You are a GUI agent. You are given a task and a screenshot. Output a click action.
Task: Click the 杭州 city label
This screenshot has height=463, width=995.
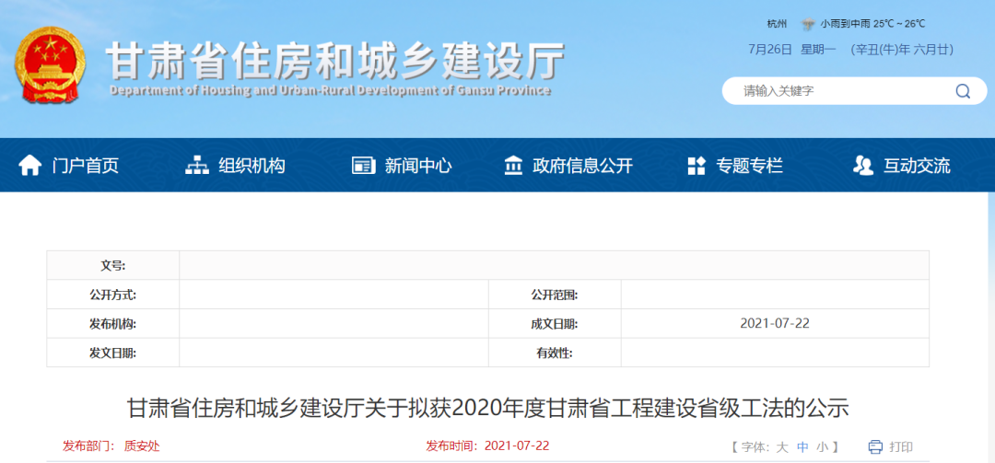778,24
